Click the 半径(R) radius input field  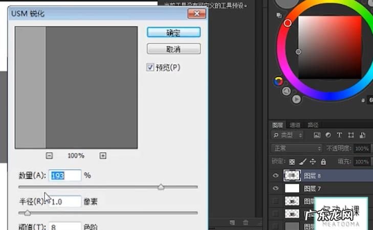click(x=65, y=202)
